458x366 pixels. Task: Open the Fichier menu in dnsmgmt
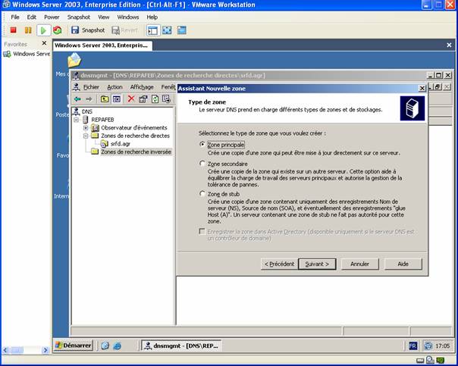[x=91, y=87]
